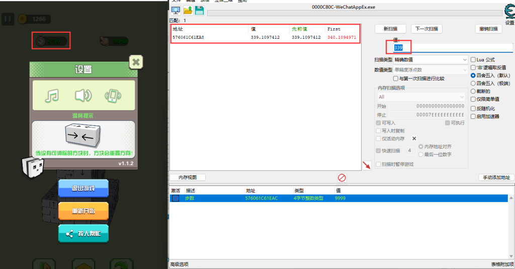Image resolution: width=515 pixels, height=269 pixels.
Task: Click 描述 column header in address list
Action: click(214, 191)
